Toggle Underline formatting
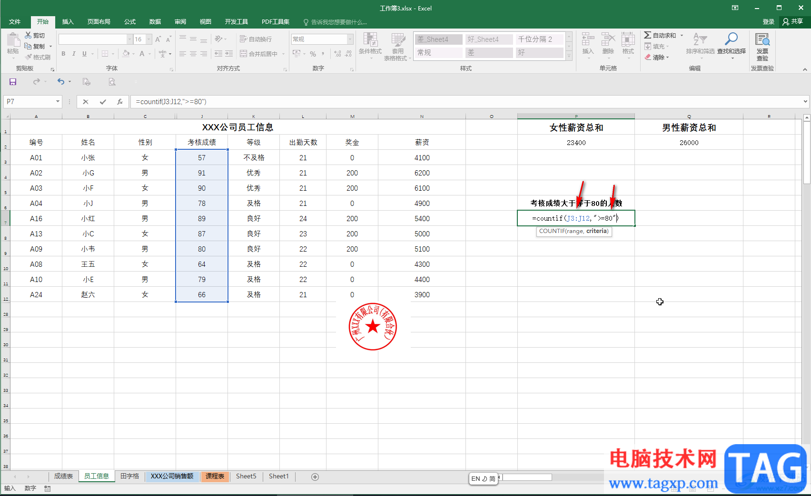This screenshot has height=496, width=811. pos(84,54)
